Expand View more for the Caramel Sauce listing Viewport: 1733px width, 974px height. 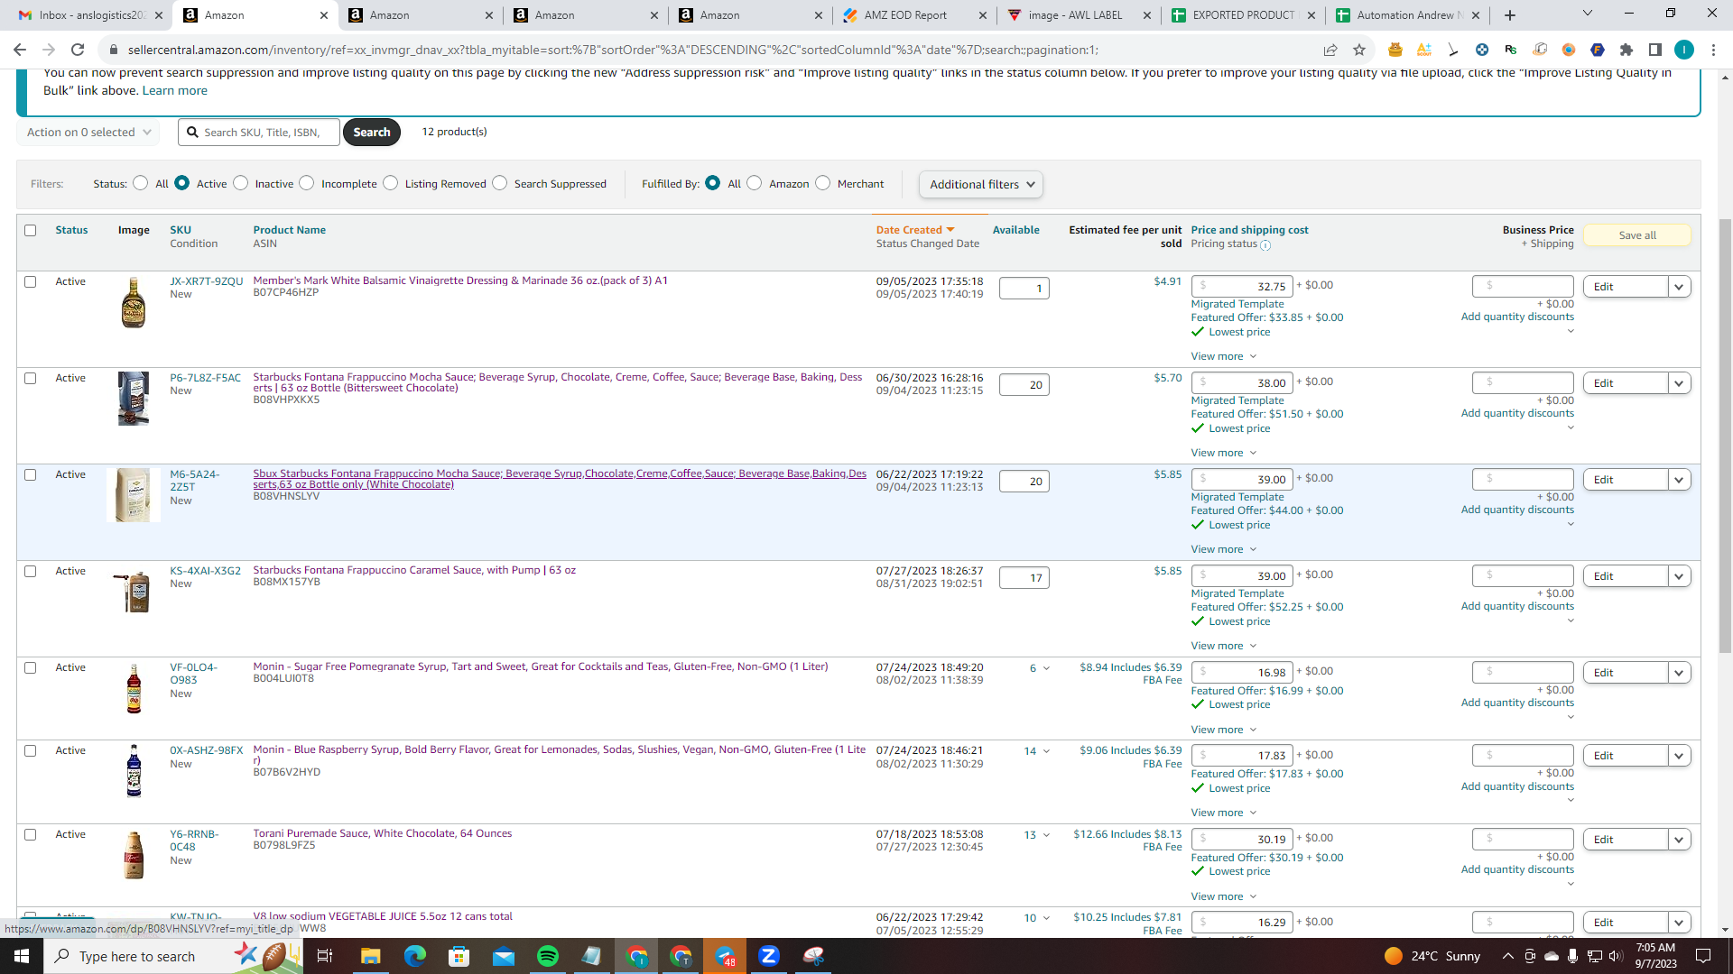pos(1224,646)
